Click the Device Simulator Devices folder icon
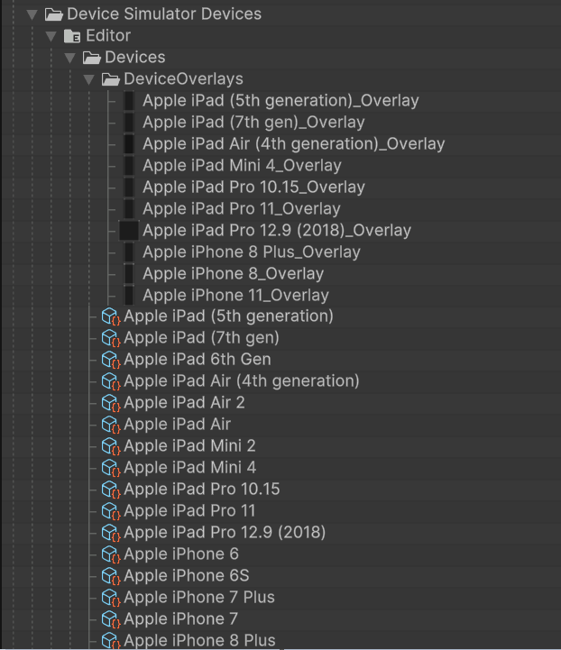561x650 pixels. [54, 14]
